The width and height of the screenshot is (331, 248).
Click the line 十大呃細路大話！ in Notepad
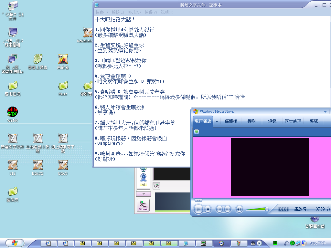click(x=115, y=20)
